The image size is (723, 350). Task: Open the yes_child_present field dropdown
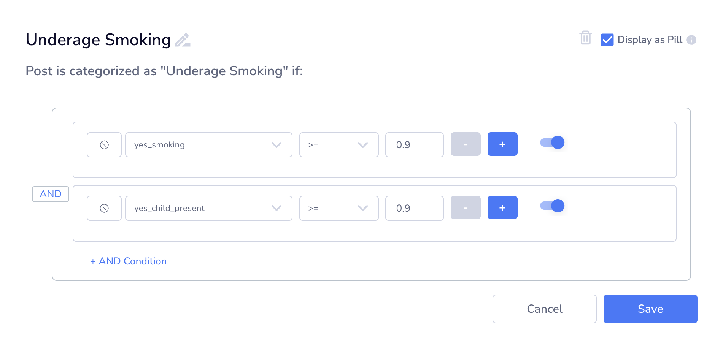209,208
